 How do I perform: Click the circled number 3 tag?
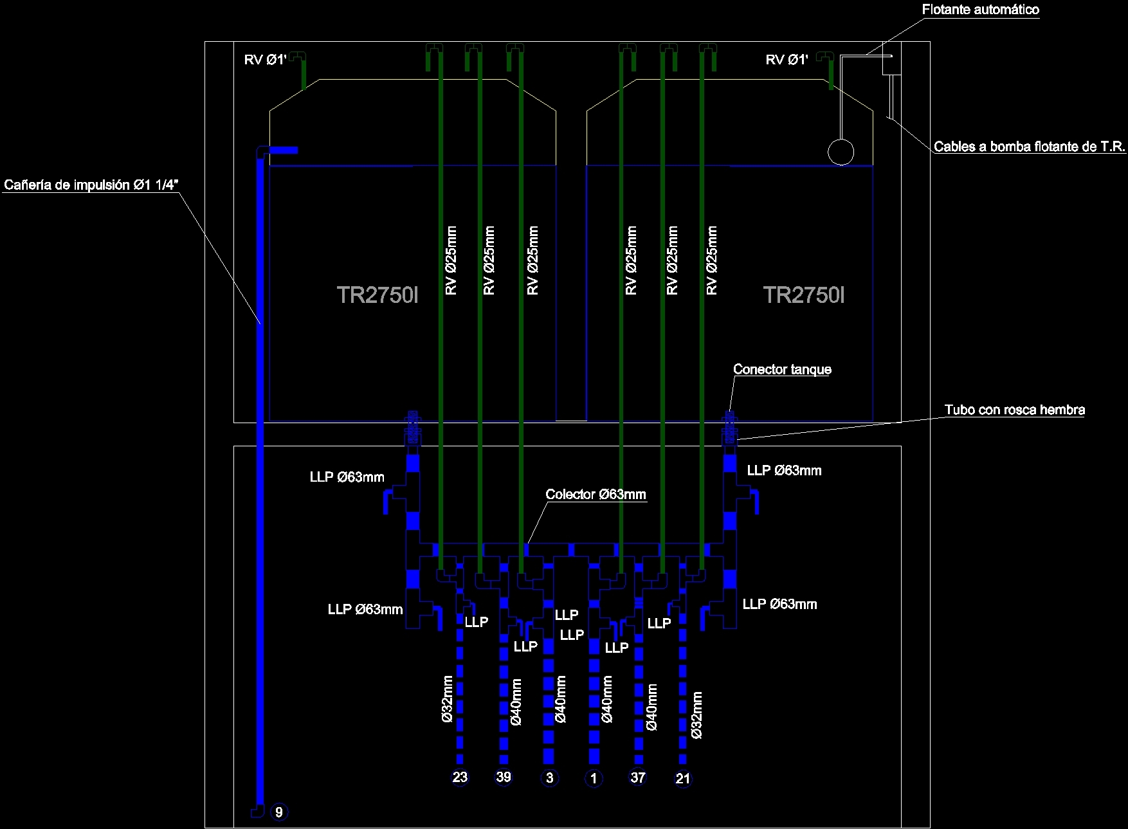pos(549,778)
